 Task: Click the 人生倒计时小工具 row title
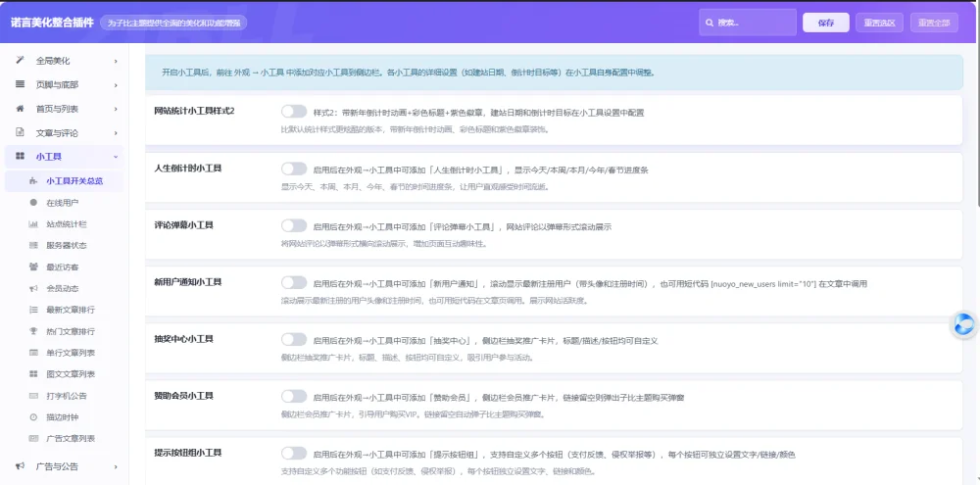pyautogui.click(x=187, y=169)
